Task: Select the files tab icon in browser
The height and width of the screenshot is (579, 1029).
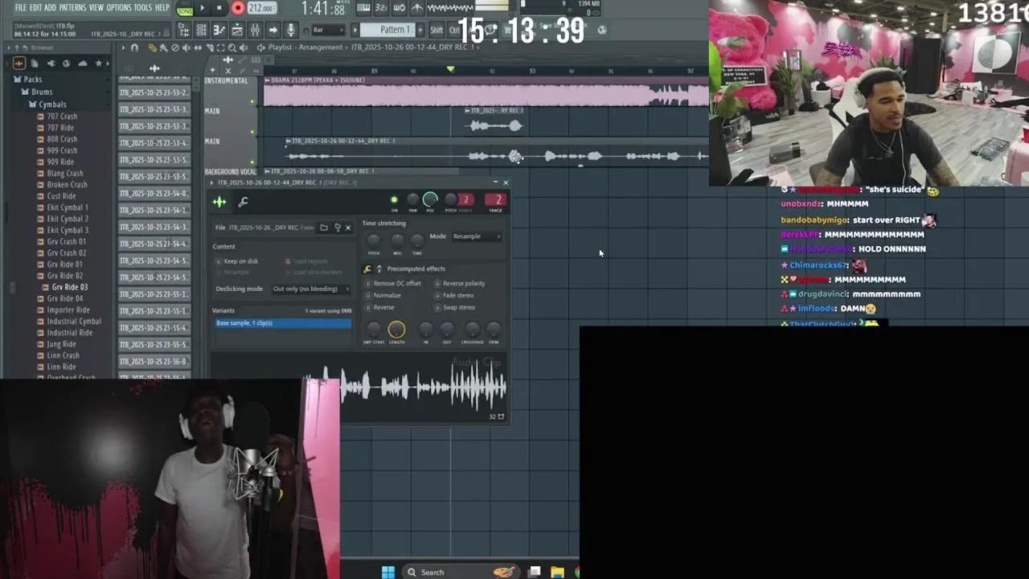Action: point(35,64)
